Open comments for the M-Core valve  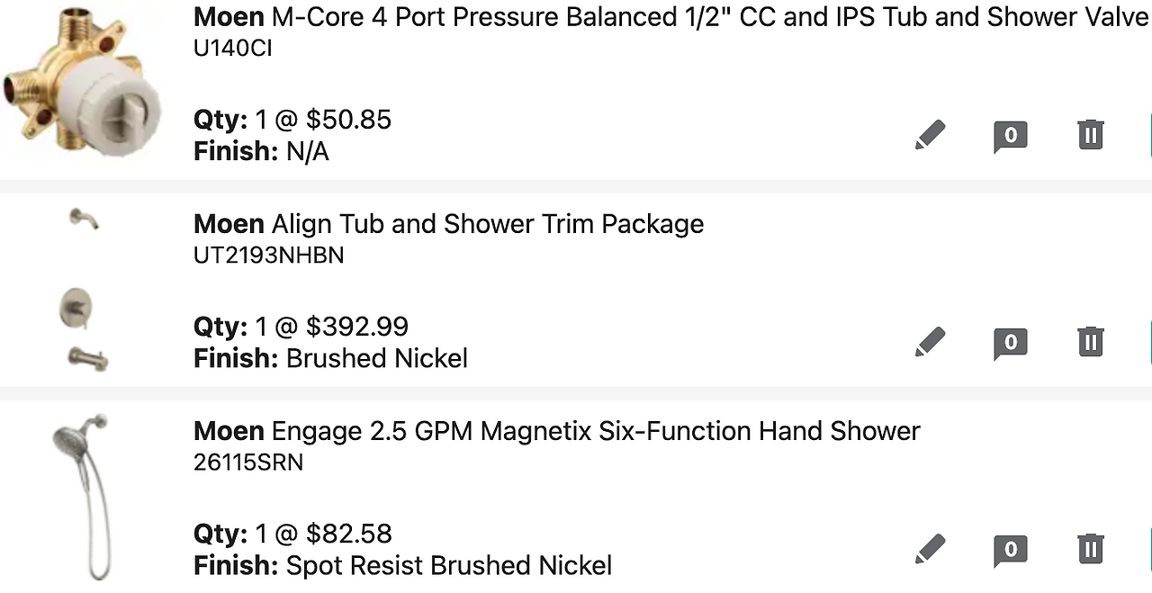(x=1010, y=136)
